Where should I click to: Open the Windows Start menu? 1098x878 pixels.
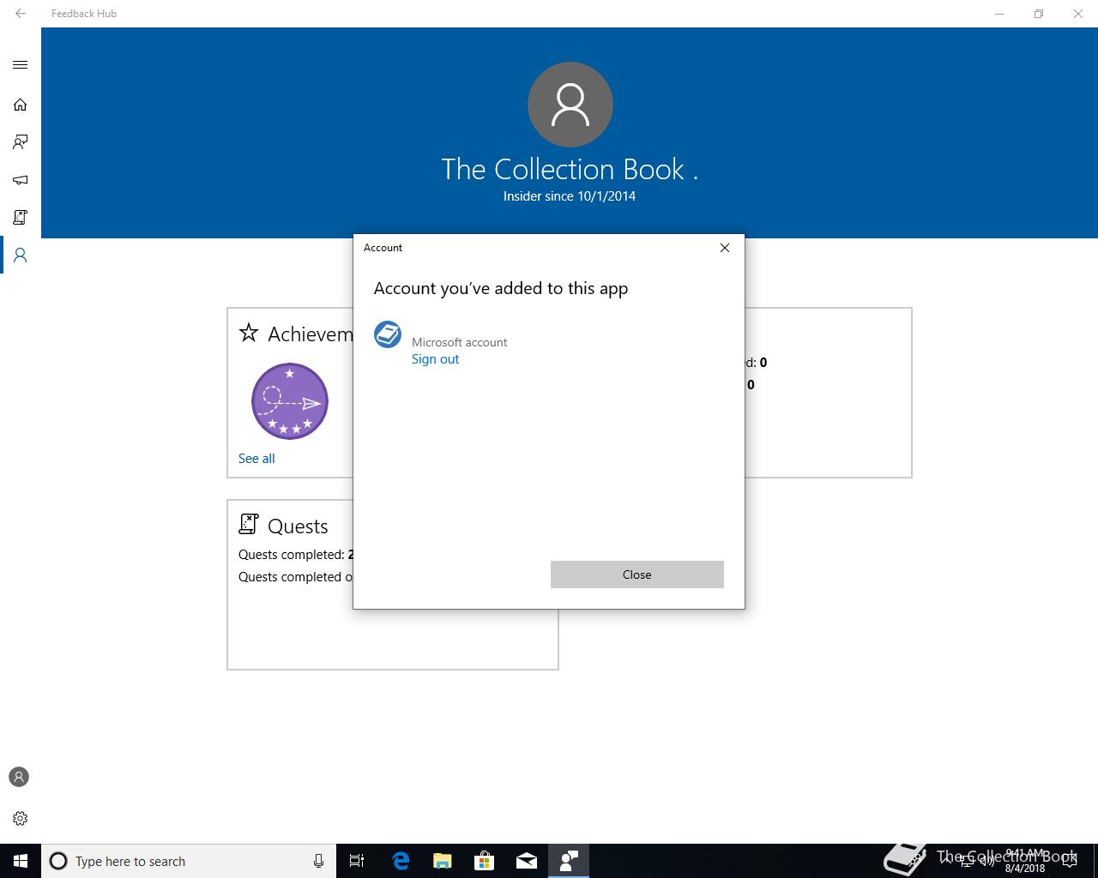(x=21, y=861)
